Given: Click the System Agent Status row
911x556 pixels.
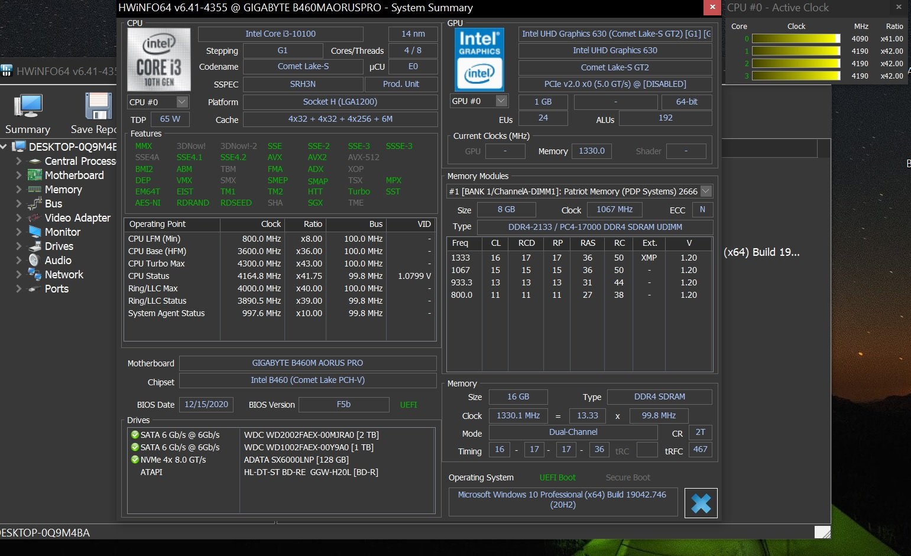Looking at the screenshot, I should [x=280, y=313].
